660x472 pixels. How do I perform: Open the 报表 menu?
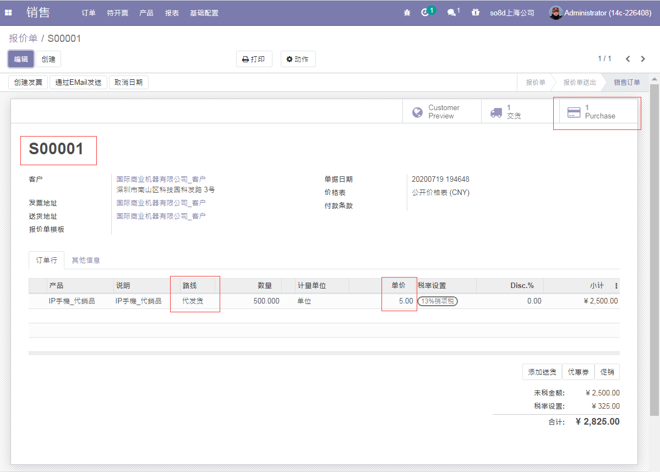pyautogui.click(x=172, y=13)
